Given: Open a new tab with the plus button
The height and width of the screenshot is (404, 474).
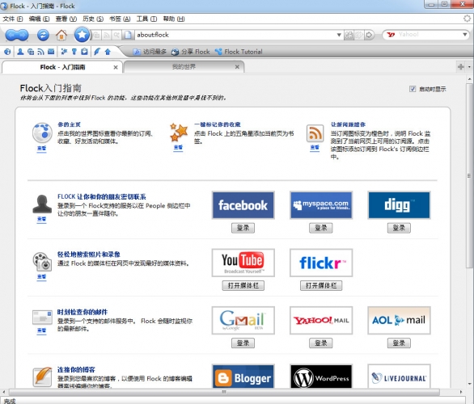Looking at the screenshot, I should pos(461,67).
